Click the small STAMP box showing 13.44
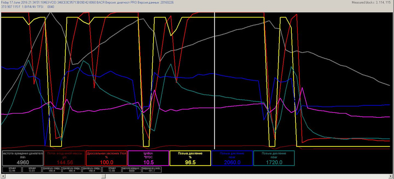The width and height of the screenshot is (394, 179). pyautogui.click(x=12, y=170)
